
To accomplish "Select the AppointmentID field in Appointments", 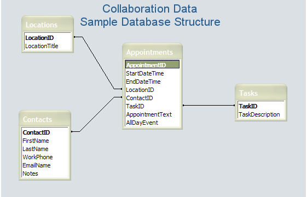I will [152, 65].
